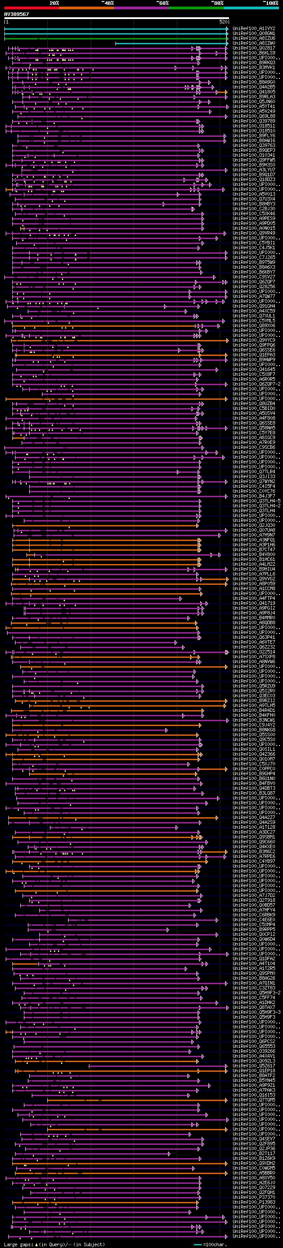Click the red 20% identity legend segment
Image resolution: width=283 pixels, height=1248 pixels.
pyautogui.click(x=32, y=8)
